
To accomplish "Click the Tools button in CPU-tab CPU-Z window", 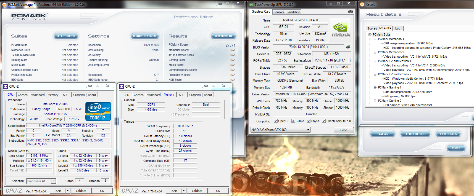I will pos(58,191).
